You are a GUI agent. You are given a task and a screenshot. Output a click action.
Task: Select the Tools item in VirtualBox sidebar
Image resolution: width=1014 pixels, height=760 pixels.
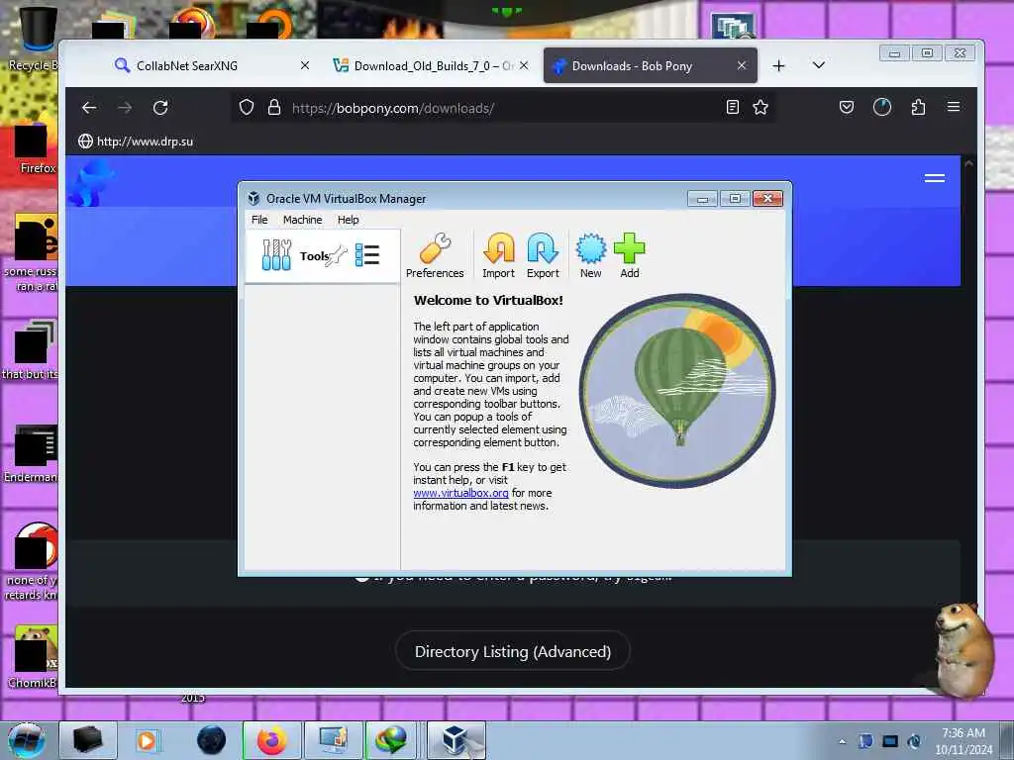[x=322, y=256]
